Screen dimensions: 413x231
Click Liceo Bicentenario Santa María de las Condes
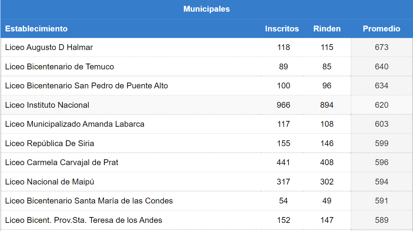[x=89, y=201]
